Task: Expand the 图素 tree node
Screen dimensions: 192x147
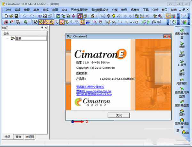Action: coord(7,38)
